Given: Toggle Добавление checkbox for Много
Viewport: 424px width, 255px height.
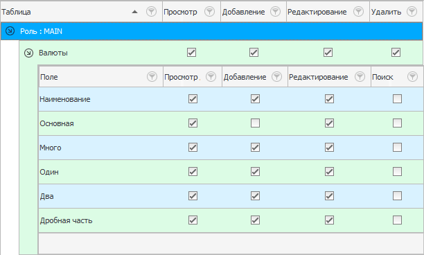Looking at the screenshot, I should coord(255,148).
